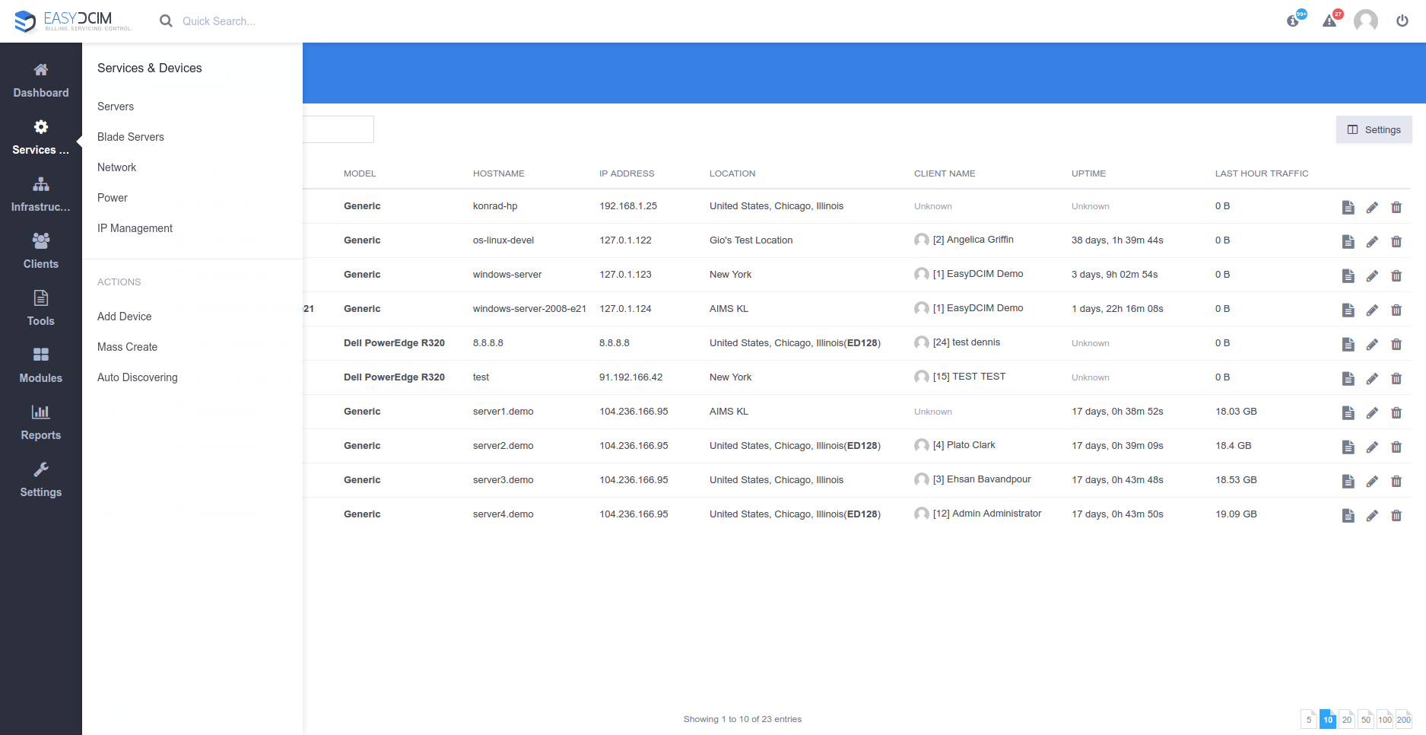
Task: Edit the server2.demo device
Action: coord(1372,447)
